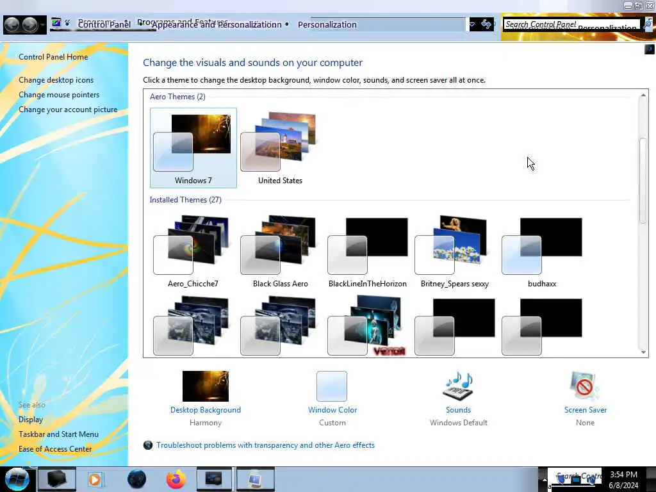Click the Installed Themes (27) heading
Image resolution: width=656 pixels, height=492 pixels.
[185, 200]
